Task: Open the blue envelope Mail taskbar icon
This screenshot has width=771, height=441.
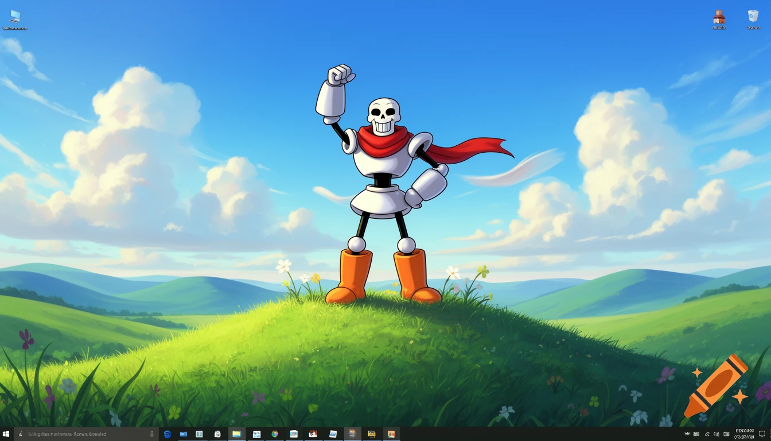Action: click(184, 434)
